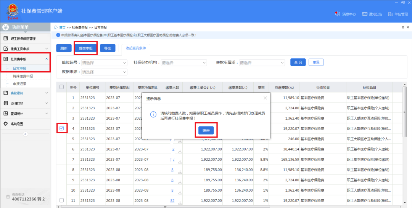
Task: Click the 职工参保信息管理 sidebar icon
Action: click(x=5, y=38)
